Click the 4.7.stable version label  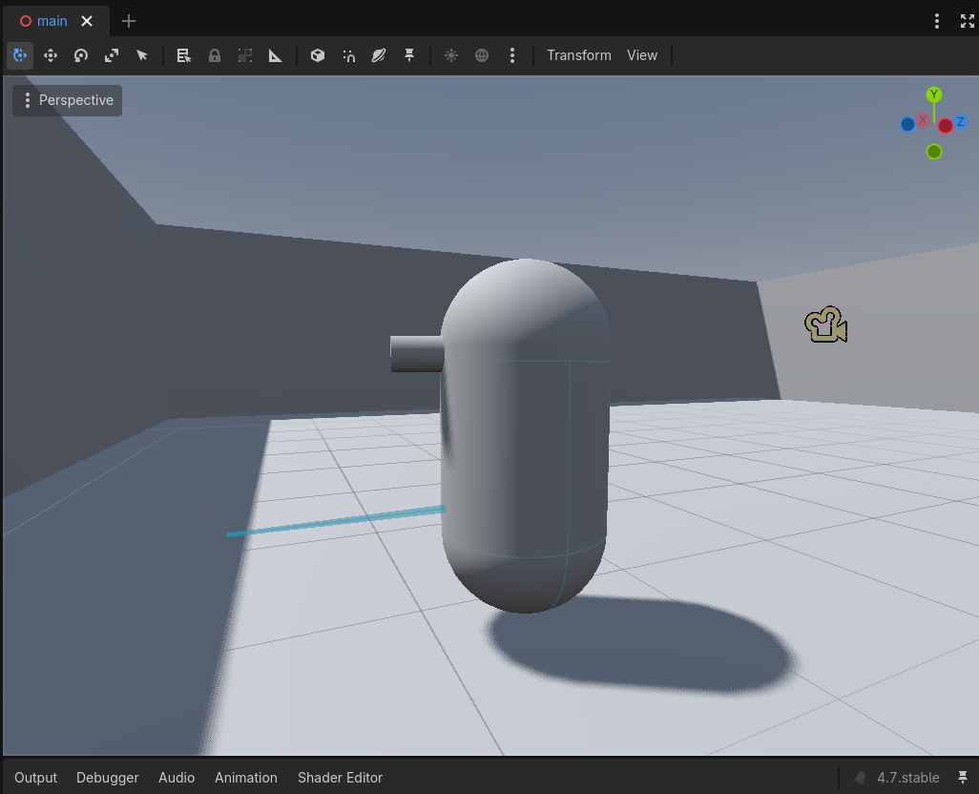click(x=907, y=778)
